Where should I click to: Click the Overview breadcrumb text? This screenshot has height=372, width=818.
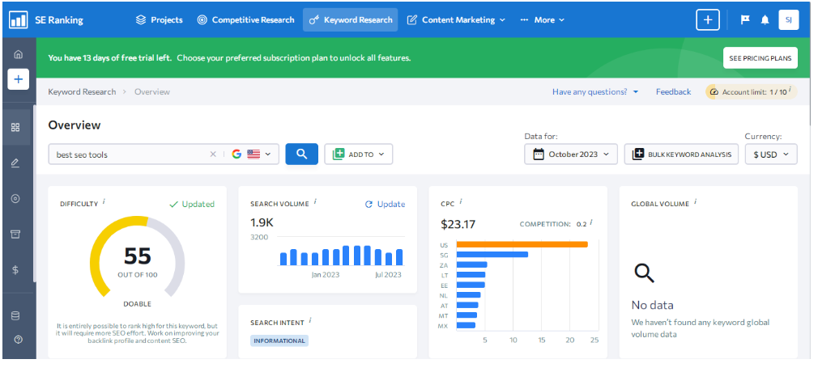tap(152, 91)
